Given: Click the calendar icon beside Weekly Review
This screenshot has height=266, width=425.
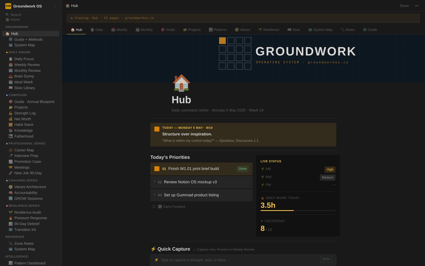Looking at the screenshot, I should (x=11, y=65).
